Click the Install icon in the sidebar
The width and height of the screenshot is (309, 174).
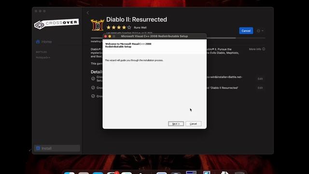38,148
